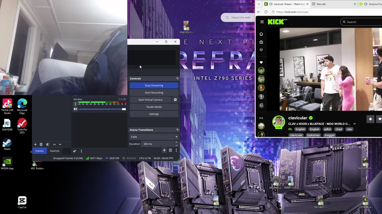Image resolution: width=382 pixels, height=214 pixels.
Task: Open TikTok LIVE Studio desktop shortcut
Action: pos(7,106)
